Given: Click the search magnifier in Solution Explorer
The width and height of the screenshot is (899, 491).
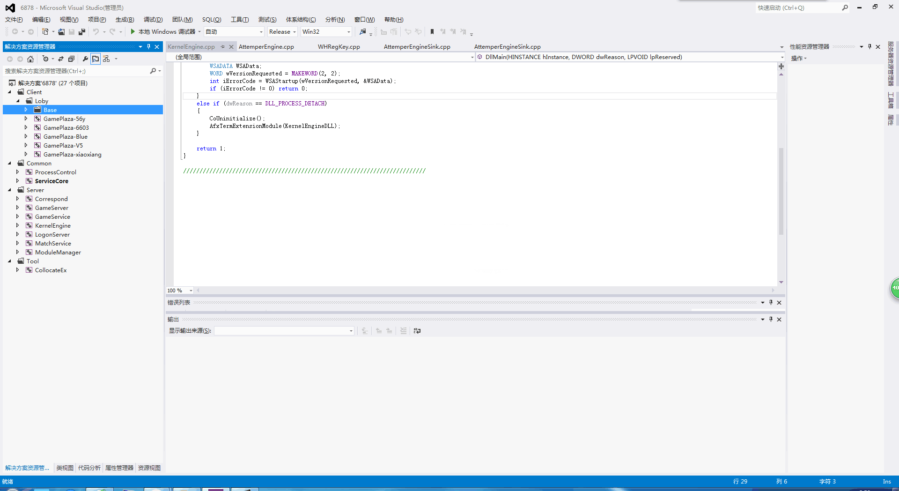Looking at the screenshot, I should 153,71.
